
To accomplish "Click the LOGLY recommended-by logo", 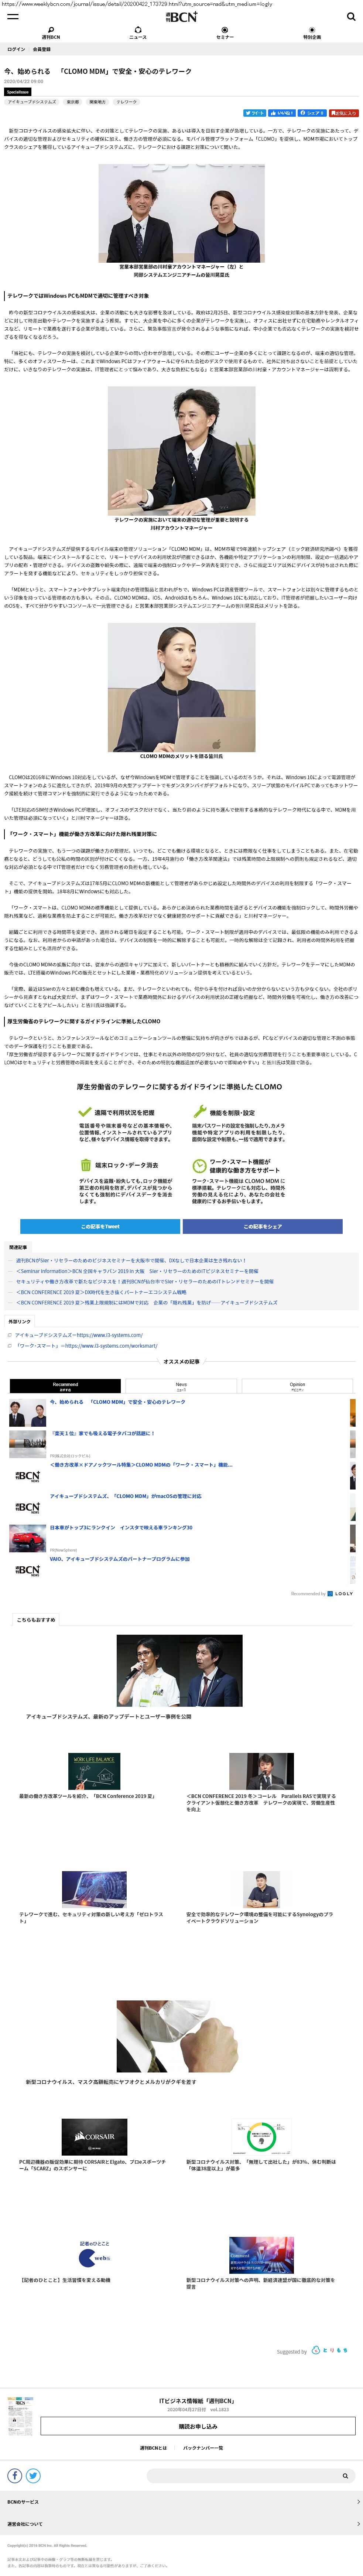I will 340,1593.
